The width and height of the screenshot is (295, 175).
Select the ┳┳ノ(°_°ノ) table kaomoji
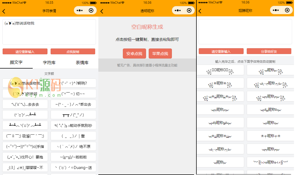[73, 115]
